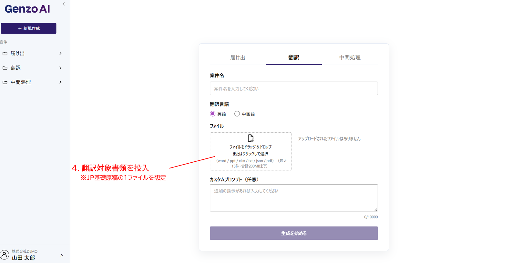
Task: Switch to the 翻訳 tab
Action: point(294,58)
